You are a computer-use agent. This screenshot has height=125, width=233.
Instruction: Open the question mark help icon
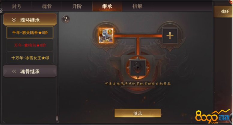click(x=66, y=19)
